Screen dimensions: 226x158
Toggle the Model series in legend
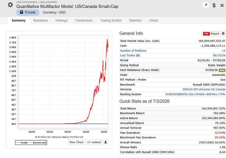tap(22, 143)
